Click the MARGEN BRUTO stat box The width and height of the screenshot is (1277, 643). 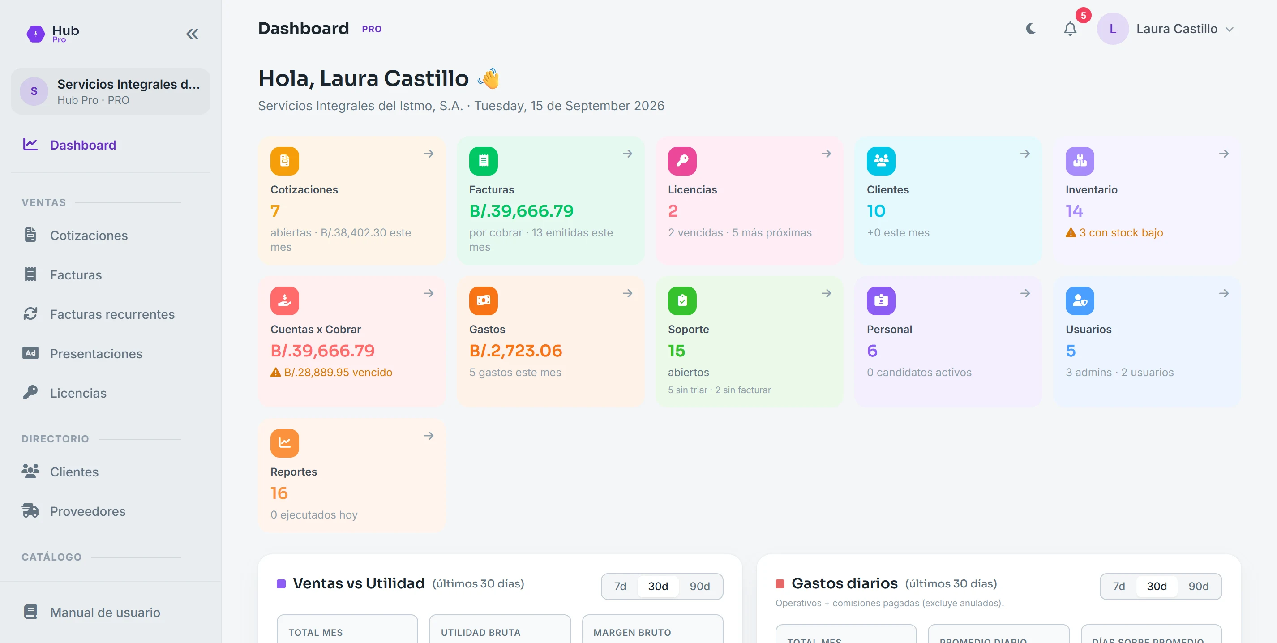[x=652, y=629]
